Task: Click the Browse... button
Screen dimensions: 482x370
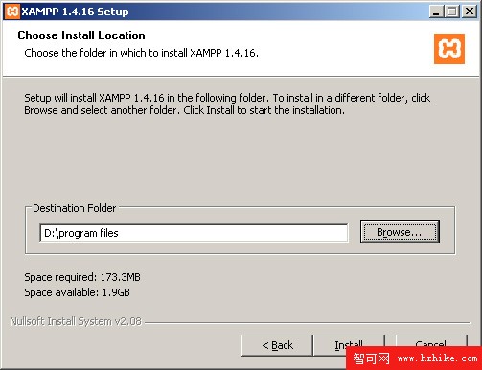Action: pyautogui.click(x=400, y=232)
